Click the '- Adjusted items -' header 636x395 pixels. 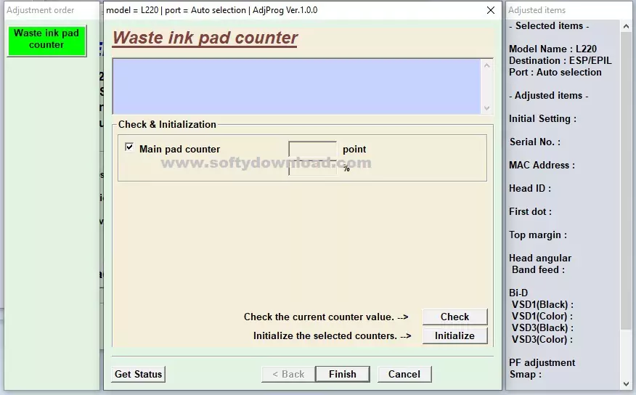click(549, 96)
